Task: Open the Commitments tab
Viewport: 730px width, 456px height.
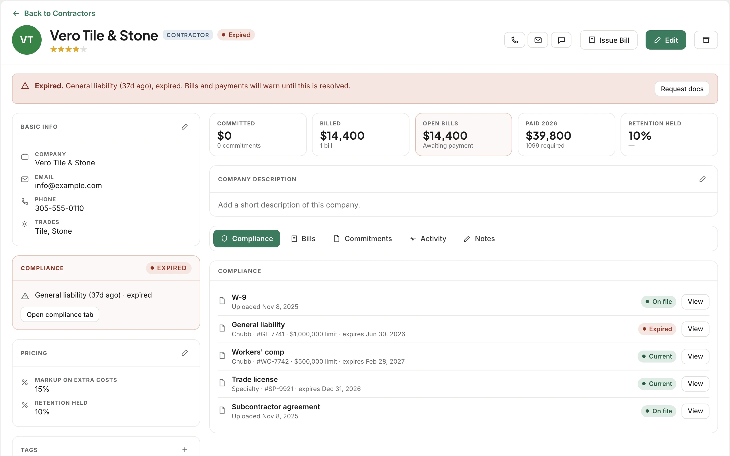Action: coord(363,239)
